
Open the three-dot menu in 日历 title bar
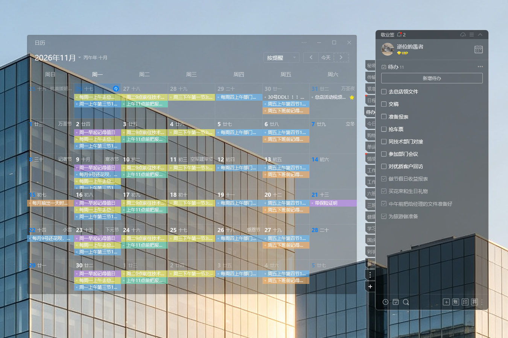304,42
